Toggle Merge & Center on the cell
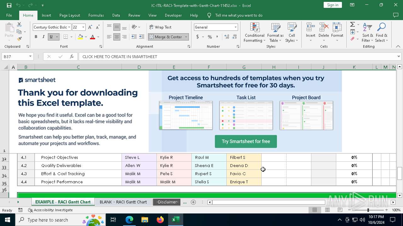The image size is (403, 226). click(x=166, y=37)
